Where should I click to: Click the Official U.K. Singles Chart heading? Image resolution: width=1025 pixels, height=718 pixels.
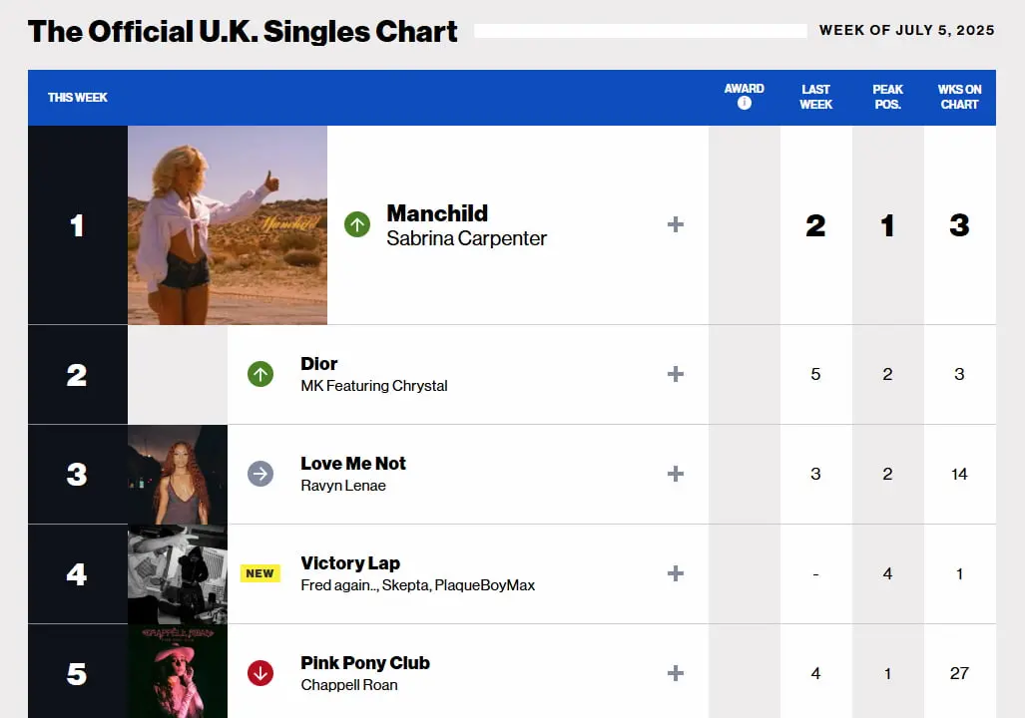[x=243, y=31]
